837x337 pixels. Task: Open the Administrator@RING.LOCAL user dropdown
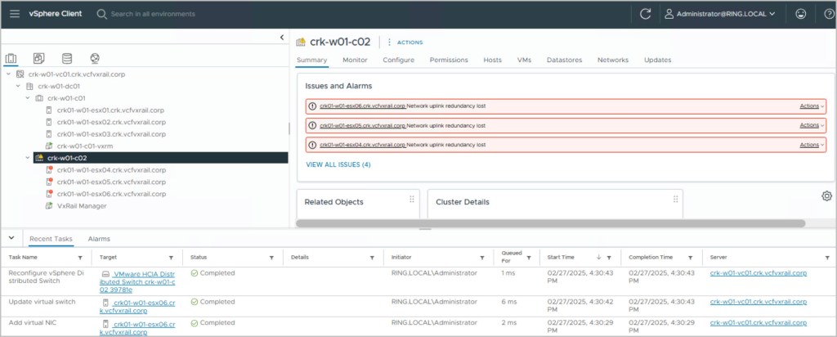coord(719,14)
